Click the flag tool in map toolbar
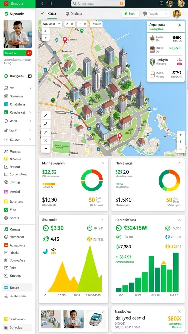The image size is (188, 334). coord(46,149)
